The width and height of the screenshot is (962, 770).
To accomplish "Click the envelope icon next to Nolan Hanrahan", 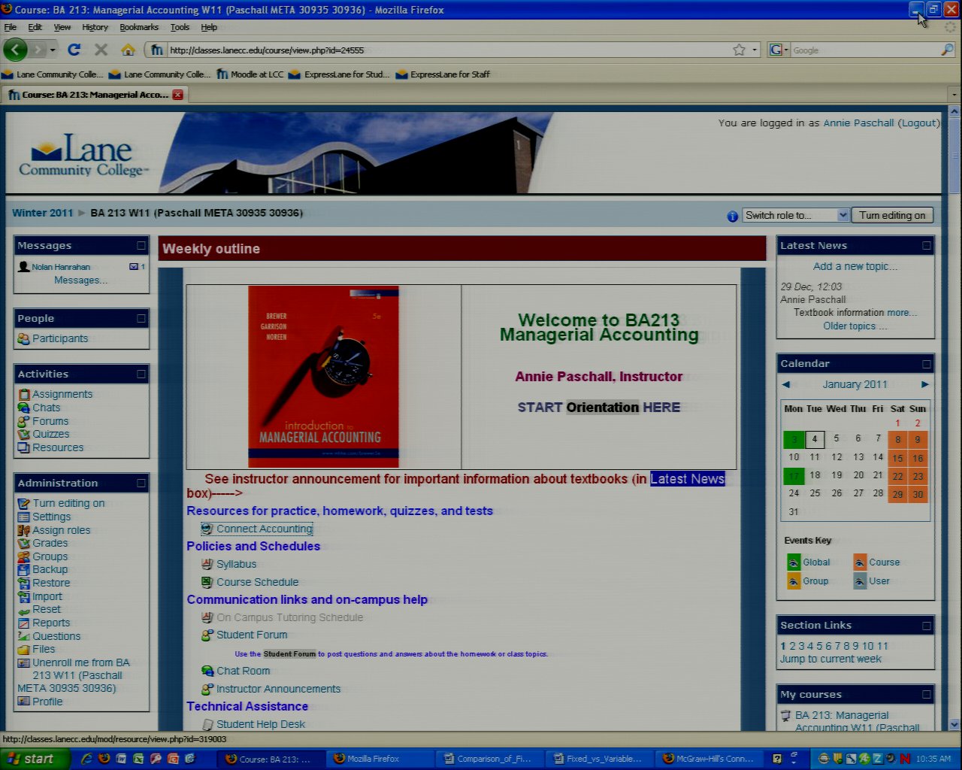I will 134,267.
